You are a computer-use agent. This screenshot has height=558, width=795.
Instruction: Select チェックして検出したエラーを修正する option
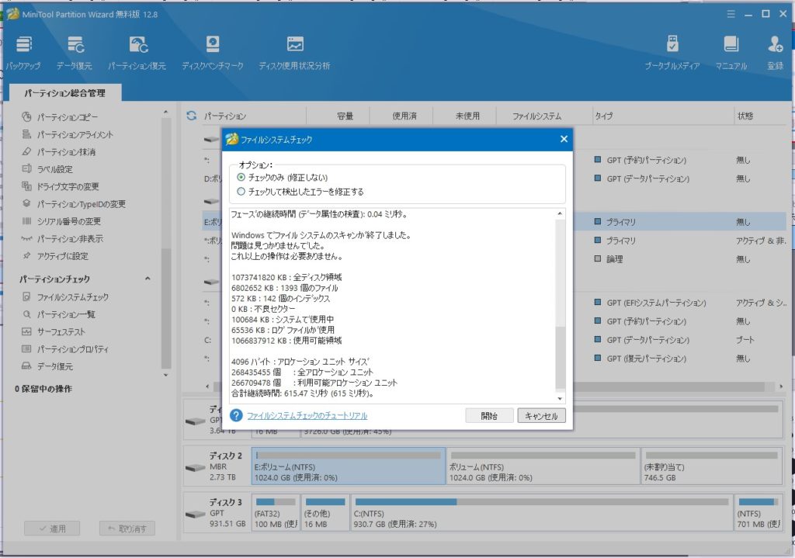241,191
